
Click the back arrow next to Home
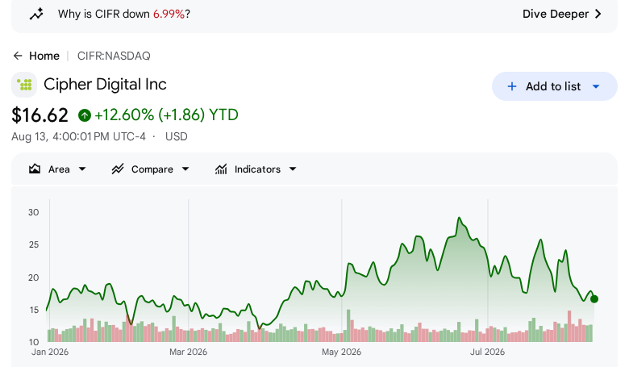[18, 56]
